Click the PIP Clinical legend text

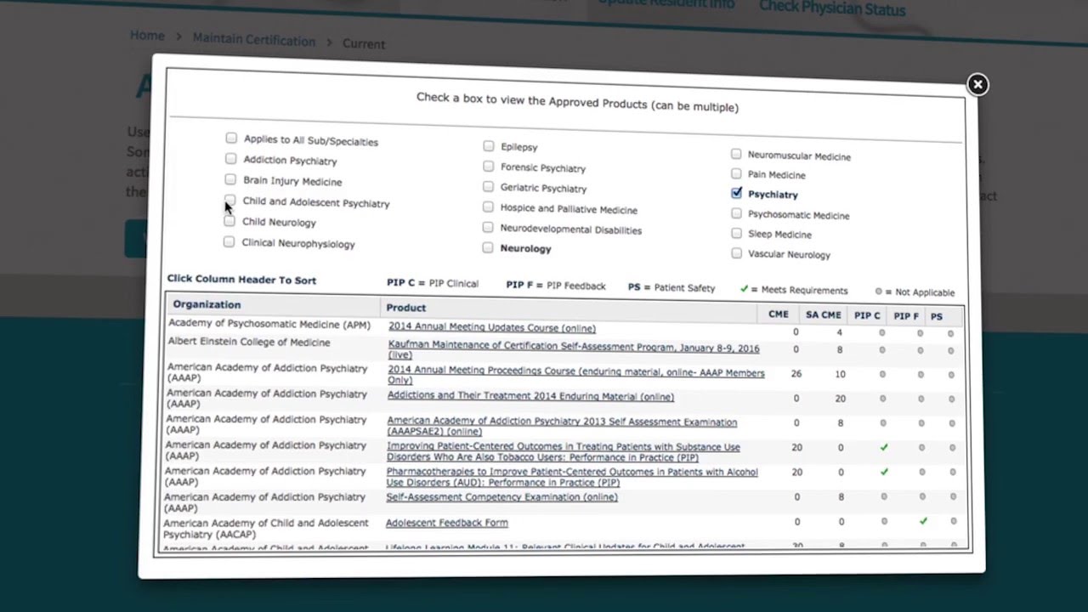pyautogui.click(x=433, y=283)
